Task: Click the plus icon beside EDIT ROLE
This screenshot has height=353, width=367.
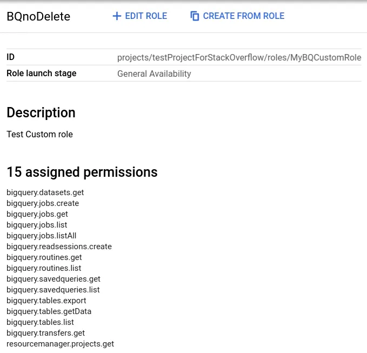Action: (x=116, y=16)
